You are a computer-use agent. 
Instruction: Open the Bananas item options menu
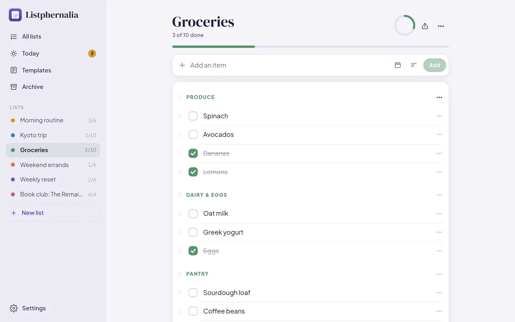pyautogui.click(x=439, y=153)
